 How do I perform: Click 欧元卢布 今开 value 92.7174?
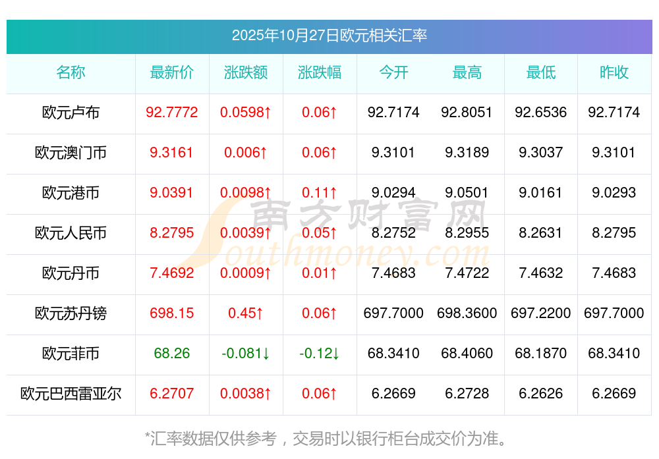[393, 112]
